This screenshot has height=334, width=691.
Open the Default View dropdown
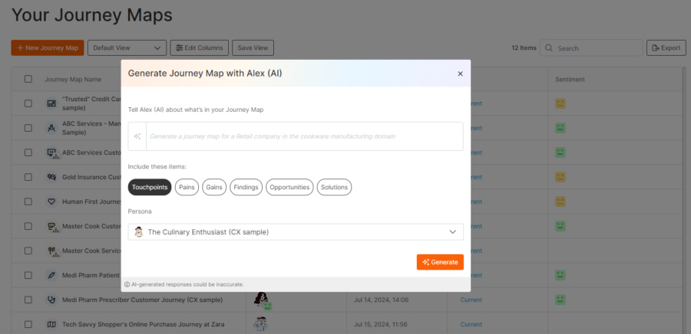[127, 48]
